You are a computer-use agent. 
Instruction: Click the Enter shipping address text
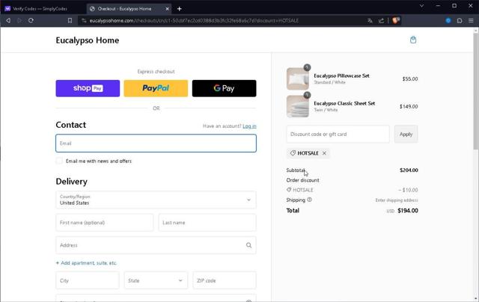click(397, 200)
